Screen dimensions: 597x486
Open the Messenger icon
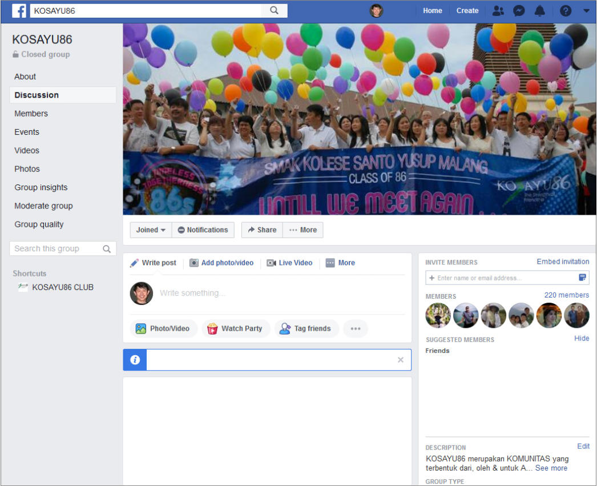pos(519,11)
